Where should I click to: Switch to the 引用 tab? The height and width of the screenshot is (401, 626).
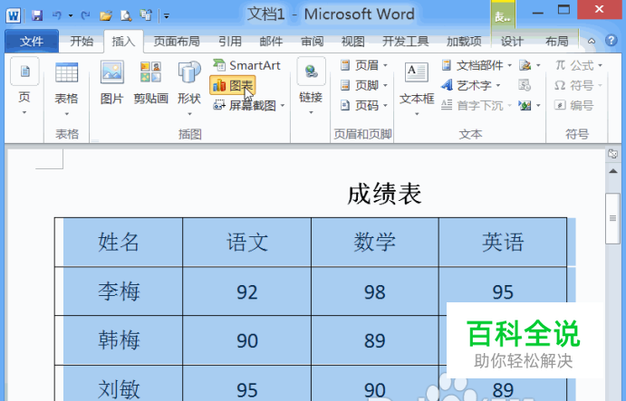[x=230, y=41]
